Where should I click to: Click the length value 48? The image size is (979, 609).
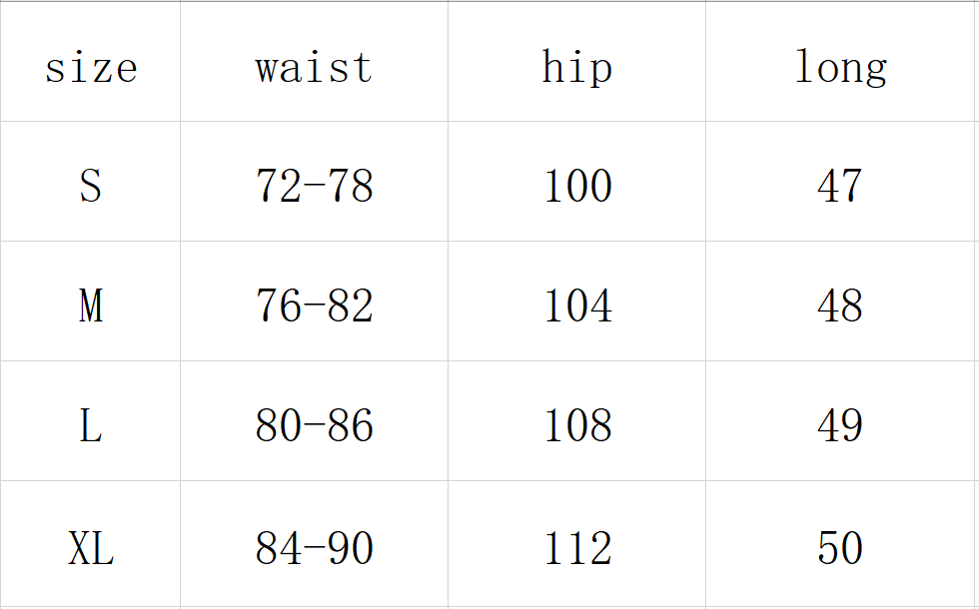(x=840, y=305)
